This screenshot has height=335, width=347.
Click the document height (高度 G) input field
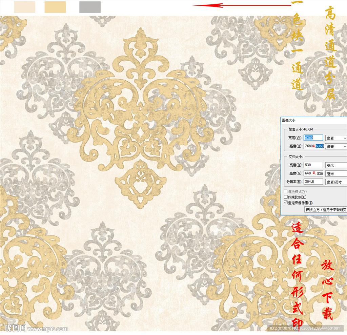click(x=313, y=173)
